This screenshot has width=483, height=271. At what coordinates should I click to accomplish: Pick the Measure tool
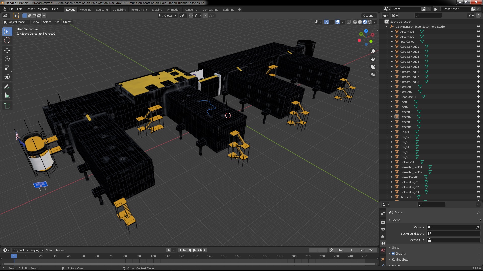7,96
